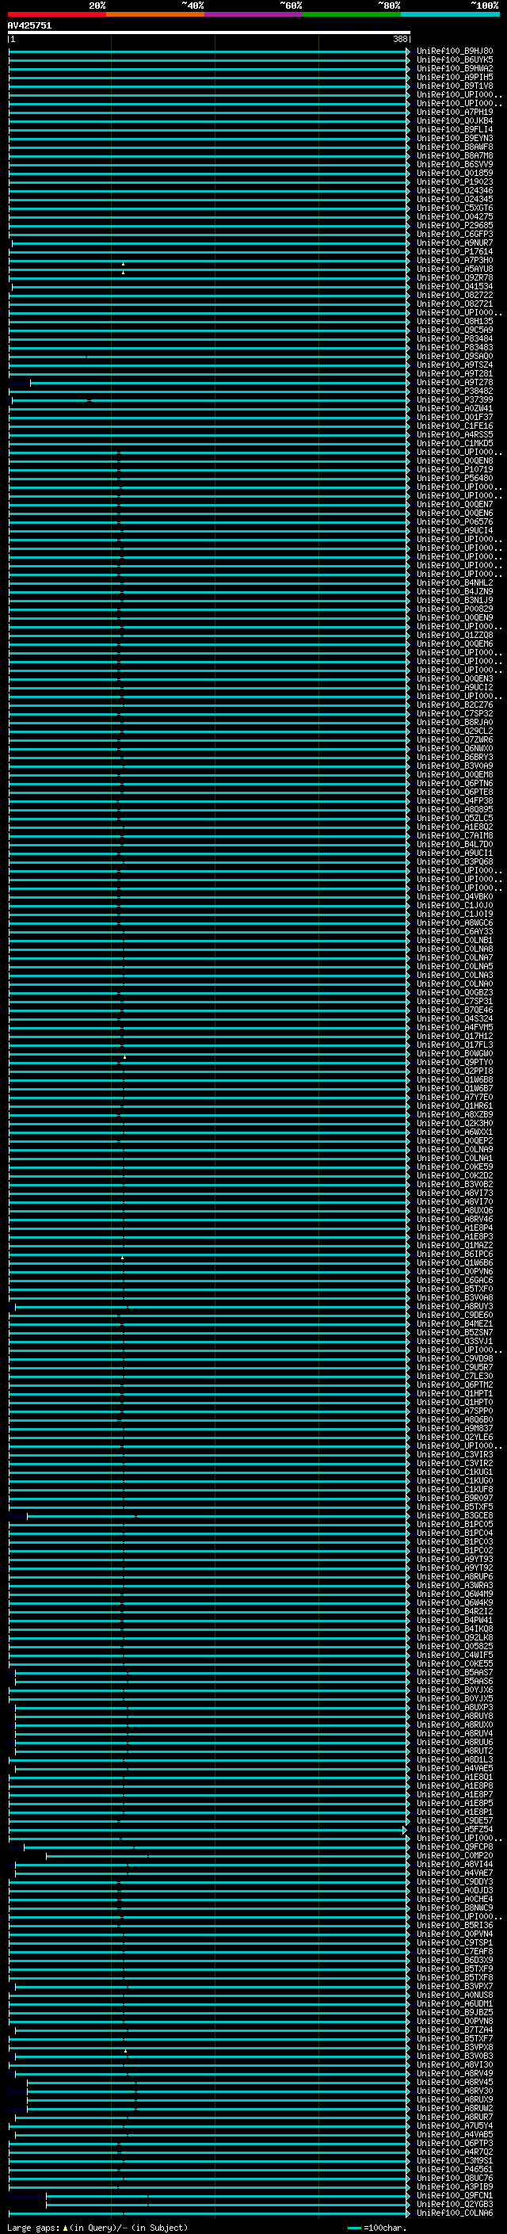Select the UniRef100_P83484 label
Image resolution: width=507 pixels, height=2234 pixels.
pos(455,338)
